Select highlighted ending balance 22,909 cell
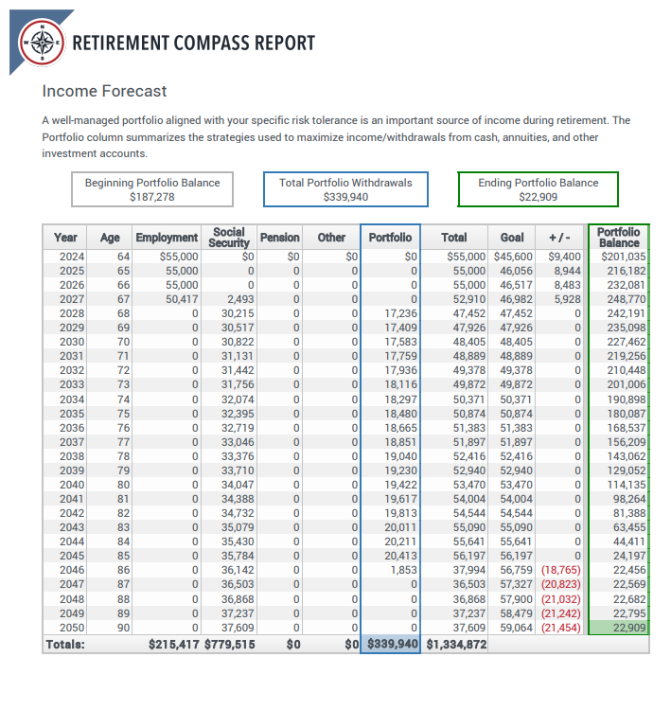 point(618,628)
